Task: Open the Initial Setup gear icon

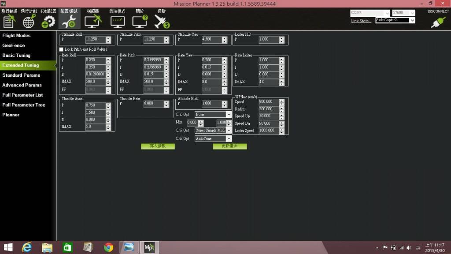Action: pos(48,21)
